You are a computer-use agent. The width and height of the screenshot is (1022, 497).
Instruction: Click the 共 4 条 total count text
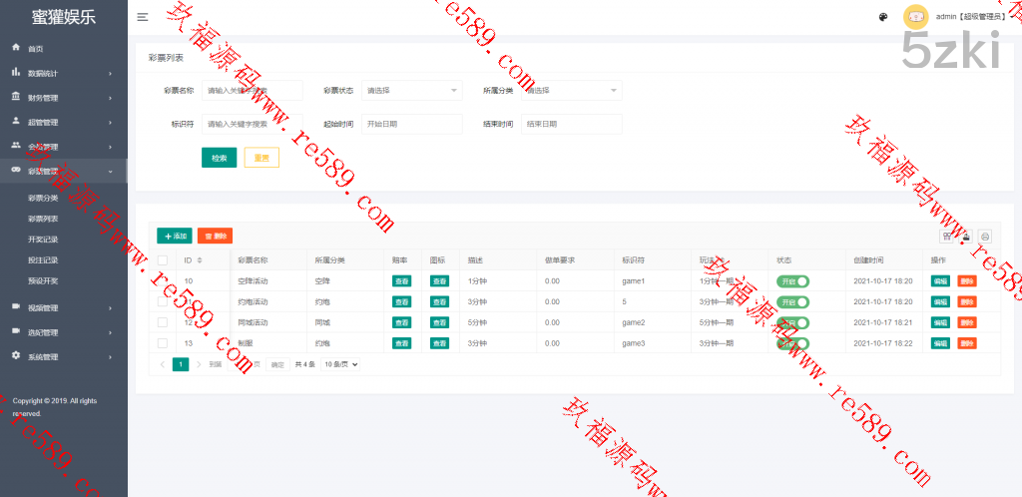(305, 364)
